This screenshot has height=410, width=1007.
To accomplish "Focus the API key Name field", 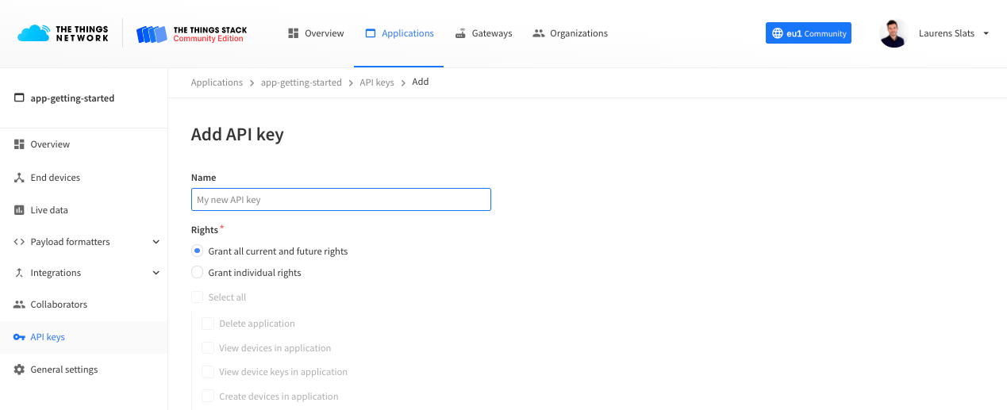I will [340, 199].
